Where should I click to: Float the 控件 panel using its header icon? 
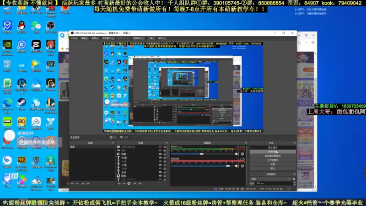coord(294,143)
